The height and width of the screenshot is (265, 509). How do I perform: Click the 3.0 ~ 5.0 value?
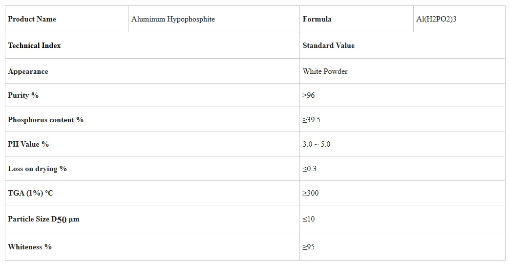point(317,144)
